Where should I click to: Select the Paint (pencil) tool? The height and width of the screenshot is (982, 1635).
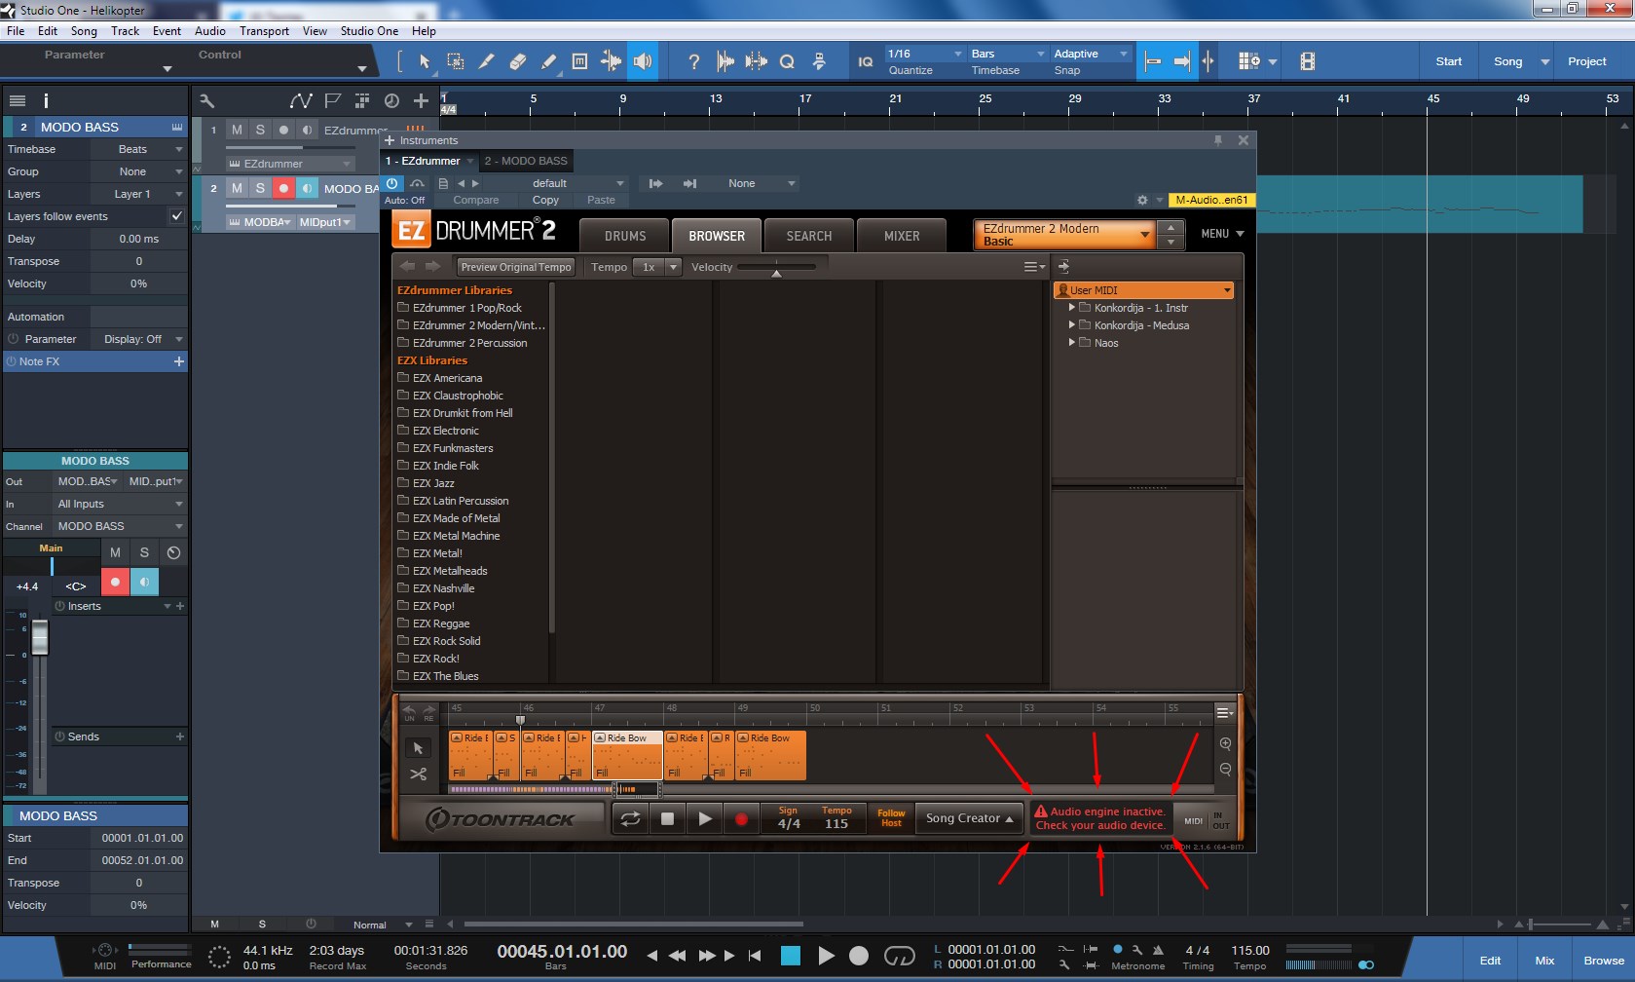tap(548, 61)
